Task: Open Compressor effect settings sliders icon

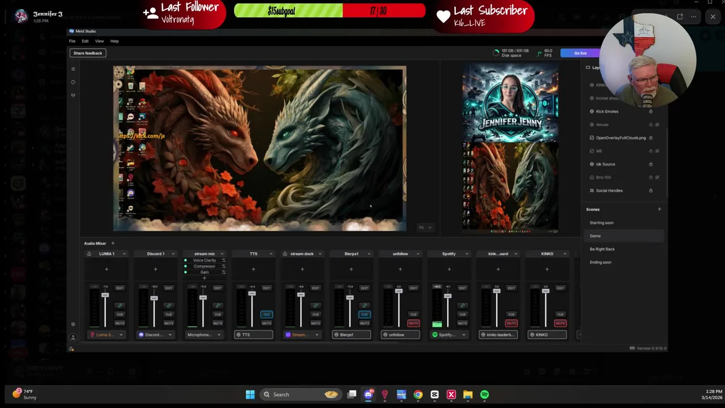Action: (x=223, y=266)
